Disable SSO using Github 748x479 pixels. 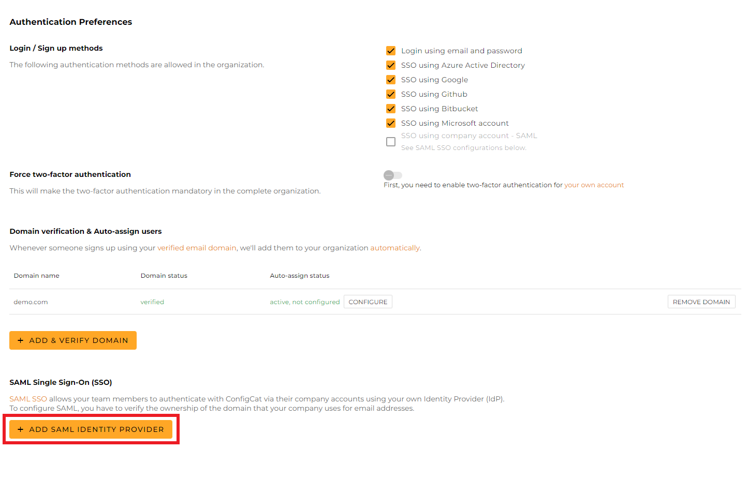[x=390, y=94]
